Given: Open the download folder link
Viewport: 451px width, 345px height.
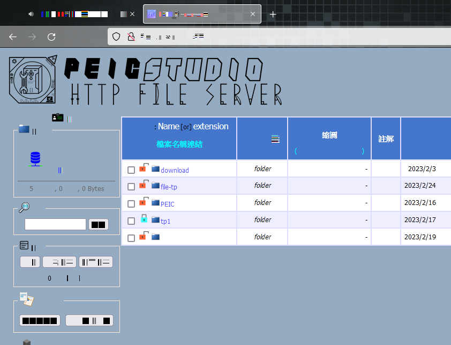Looking at the screenshot, I should click(x=175, y=170).
